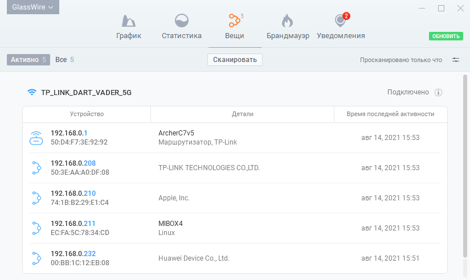The image size is (470, 280).
Task: Open Уведомления with 2 alerts
Action: point(341,27)
